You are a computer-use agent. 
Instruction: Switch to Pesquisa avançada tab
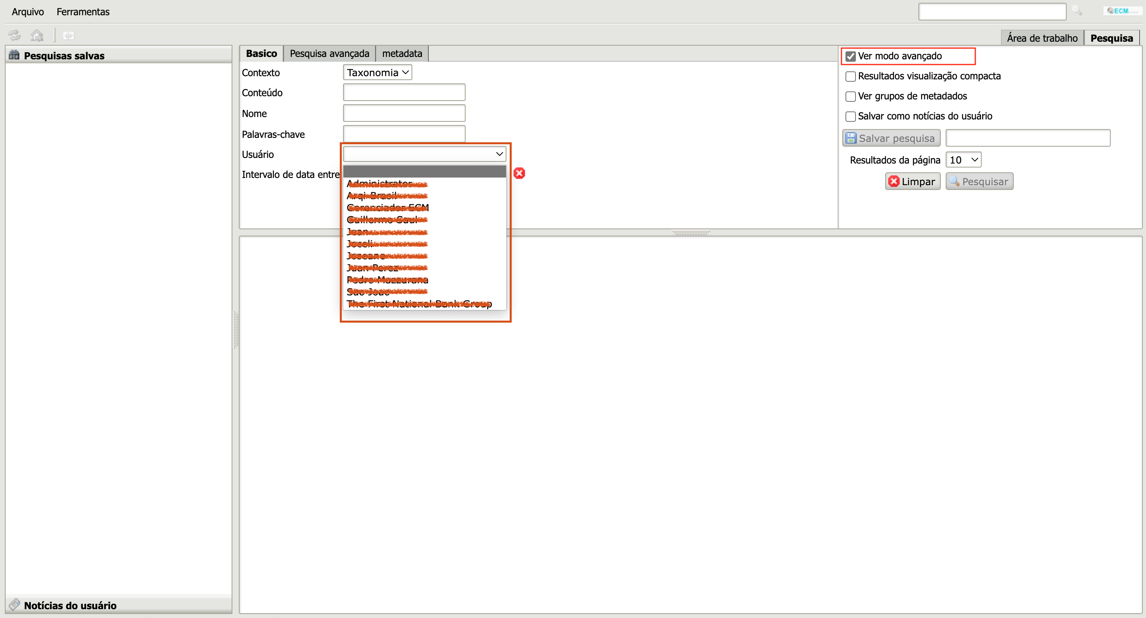coord(329,53)
